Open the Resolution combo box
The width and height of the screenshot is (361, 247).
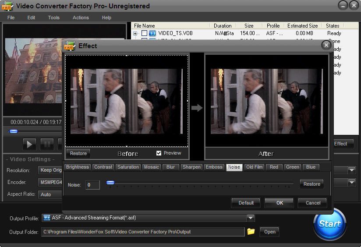point(50,170)
